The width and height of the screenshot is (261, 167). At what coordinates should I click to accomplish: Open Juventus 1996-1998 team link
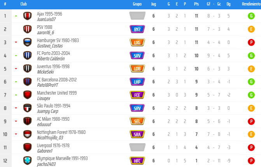coord(53,67)
